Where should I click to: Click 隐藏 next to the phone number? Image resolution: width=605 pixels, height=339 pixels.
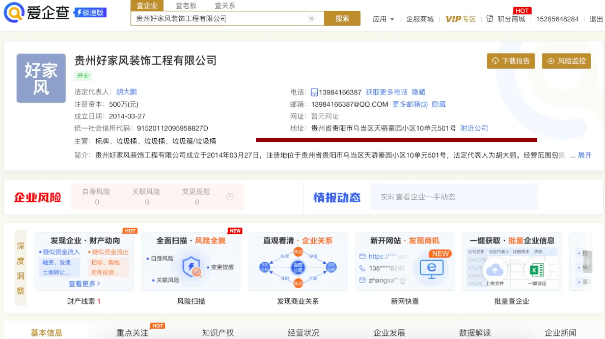click(419, 92)
